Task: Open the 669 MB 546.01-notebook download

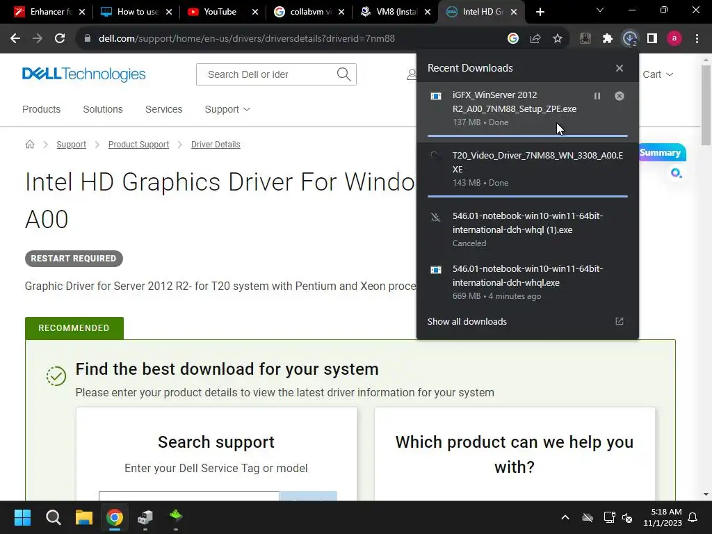Action: click(527, 282)
